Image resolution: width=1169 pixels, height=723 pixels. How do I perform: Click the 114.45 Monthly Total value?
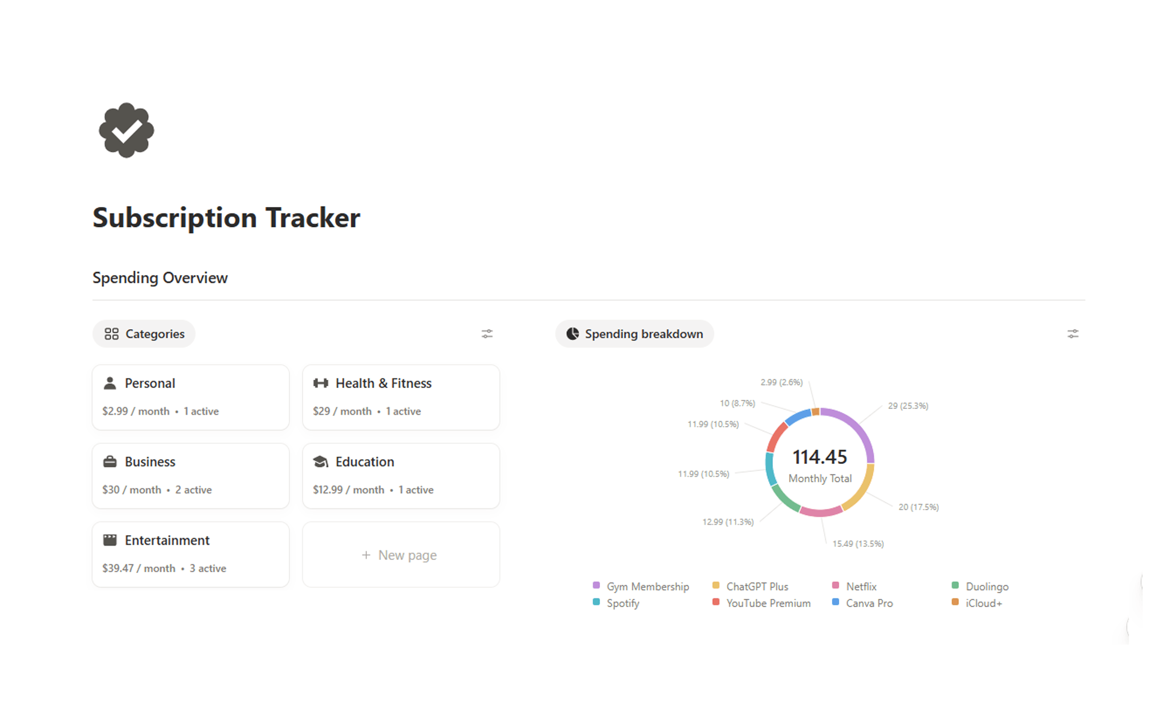tap(820, 457)
